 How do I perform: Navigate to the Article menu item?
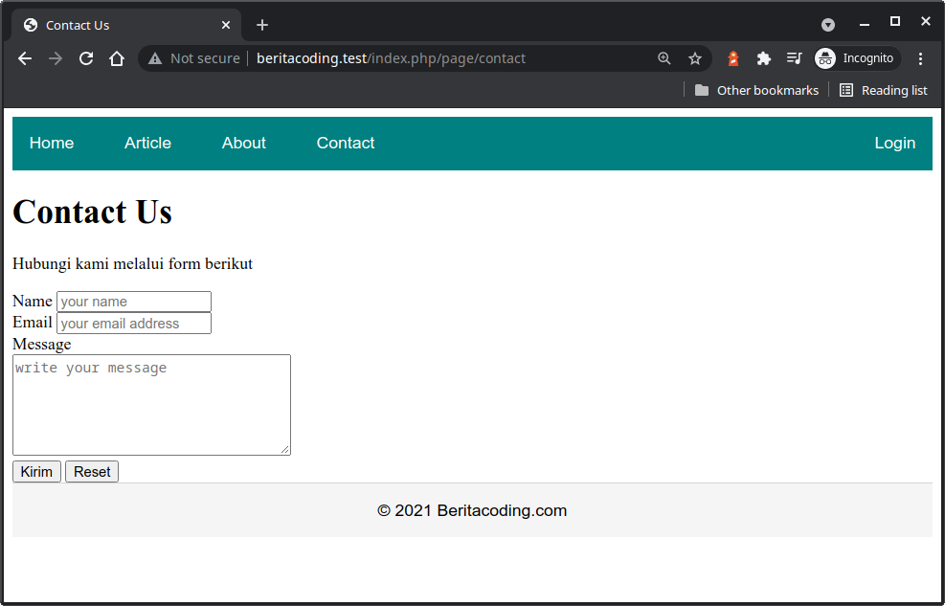[x=147, y=143]
